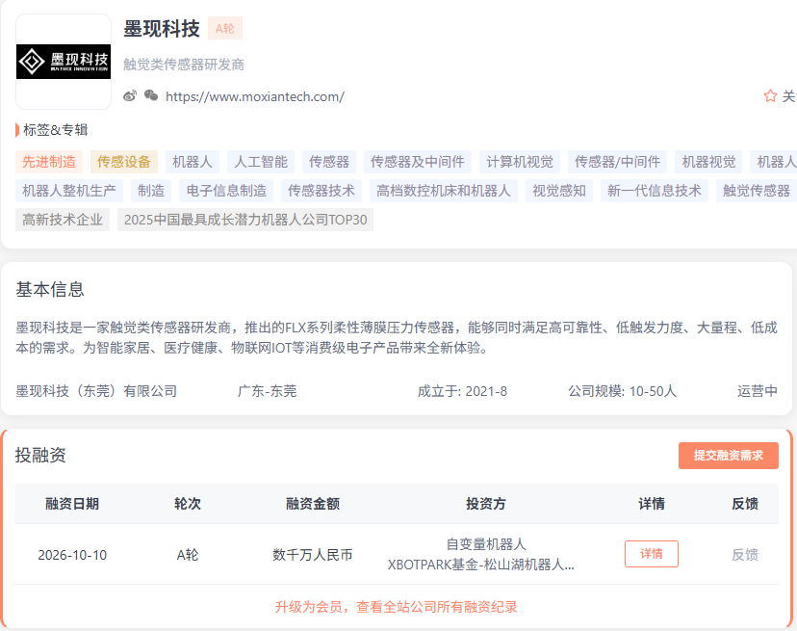Click the funding amount 数千万人民币
797x631 pixels.
[313, 555]
